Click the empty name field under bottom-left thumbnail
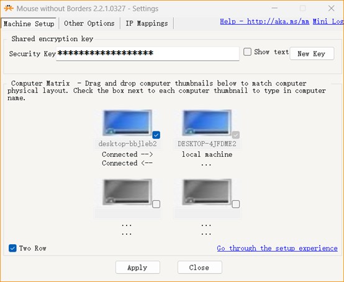This screenshot has width=344, height=282. pos(127,213)
